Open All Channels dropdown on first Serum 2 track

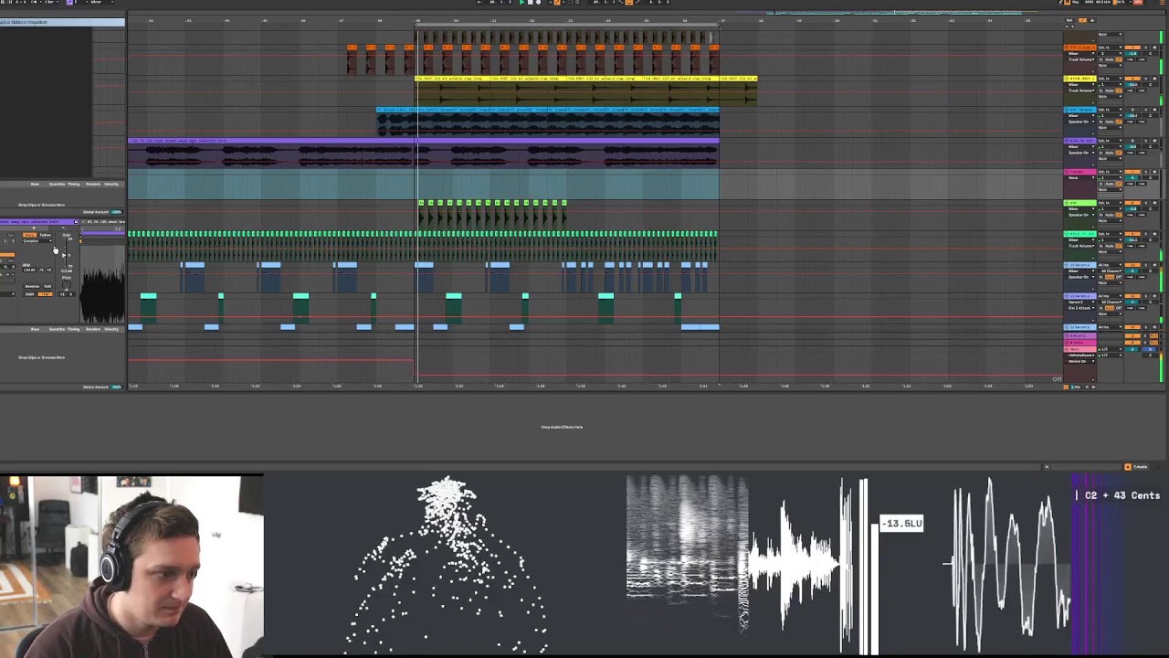click(1110, 271)
